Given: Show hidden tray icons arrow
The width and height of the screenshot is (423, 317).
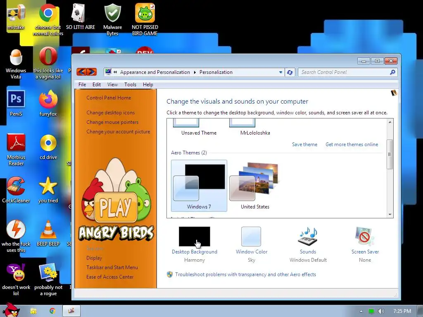Looking at the screenshot, I should [x=361, y=311].
